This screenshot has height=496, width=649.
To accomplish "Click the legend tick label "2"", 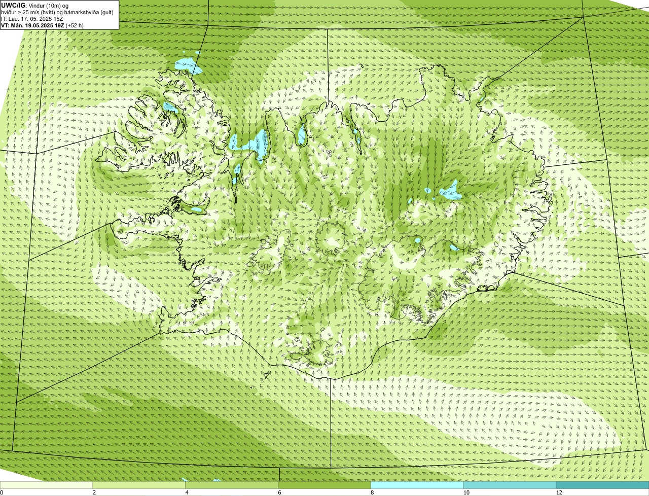I will (x=94, y=492).
